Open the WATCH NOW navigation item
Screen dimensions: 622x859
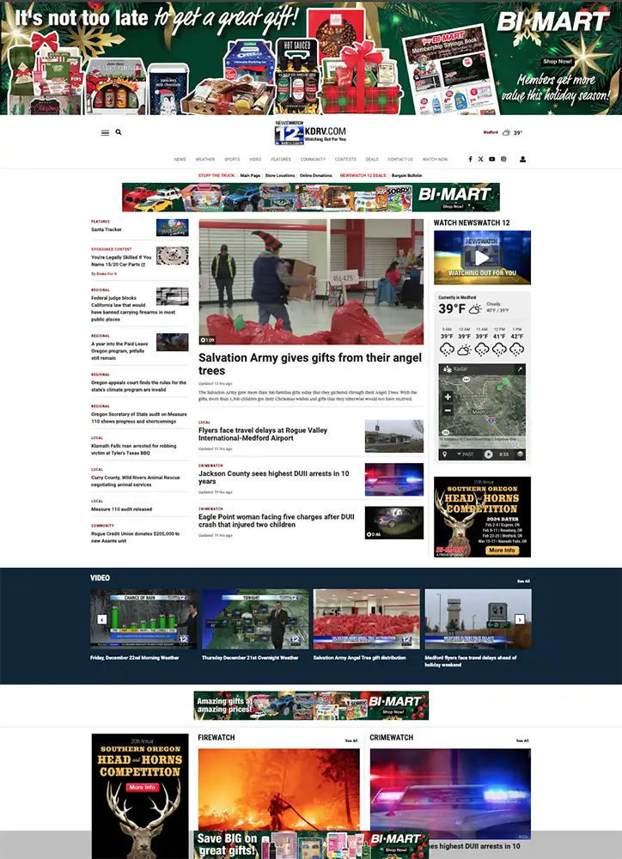435,160
